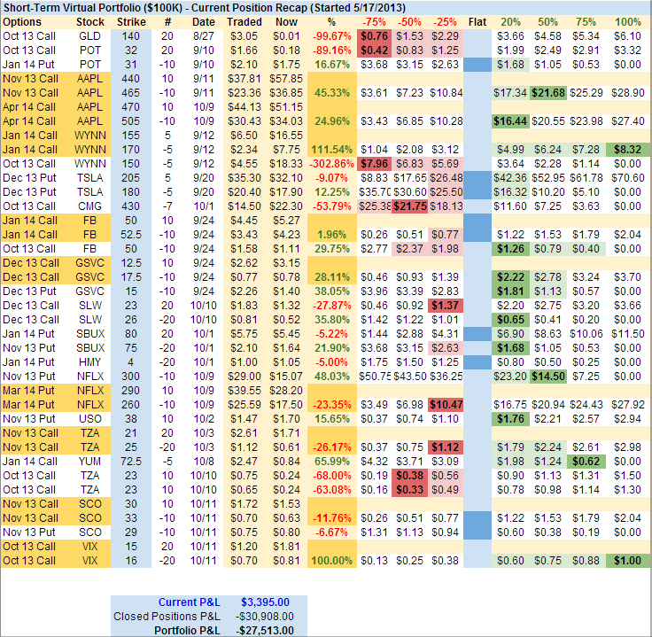
Task: Click the -302.86% percentage cell
Action: [329, 163]
